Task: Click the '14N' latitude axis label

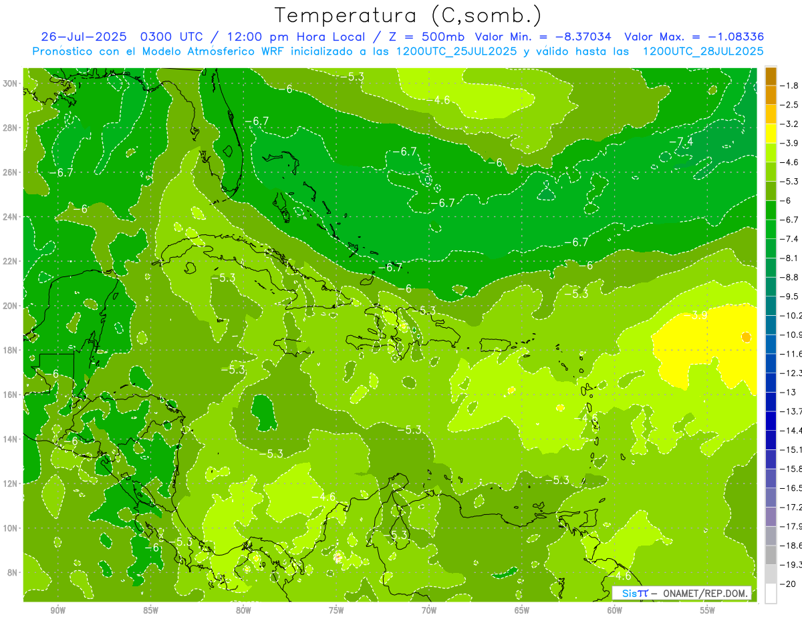Action: [10, 439]
